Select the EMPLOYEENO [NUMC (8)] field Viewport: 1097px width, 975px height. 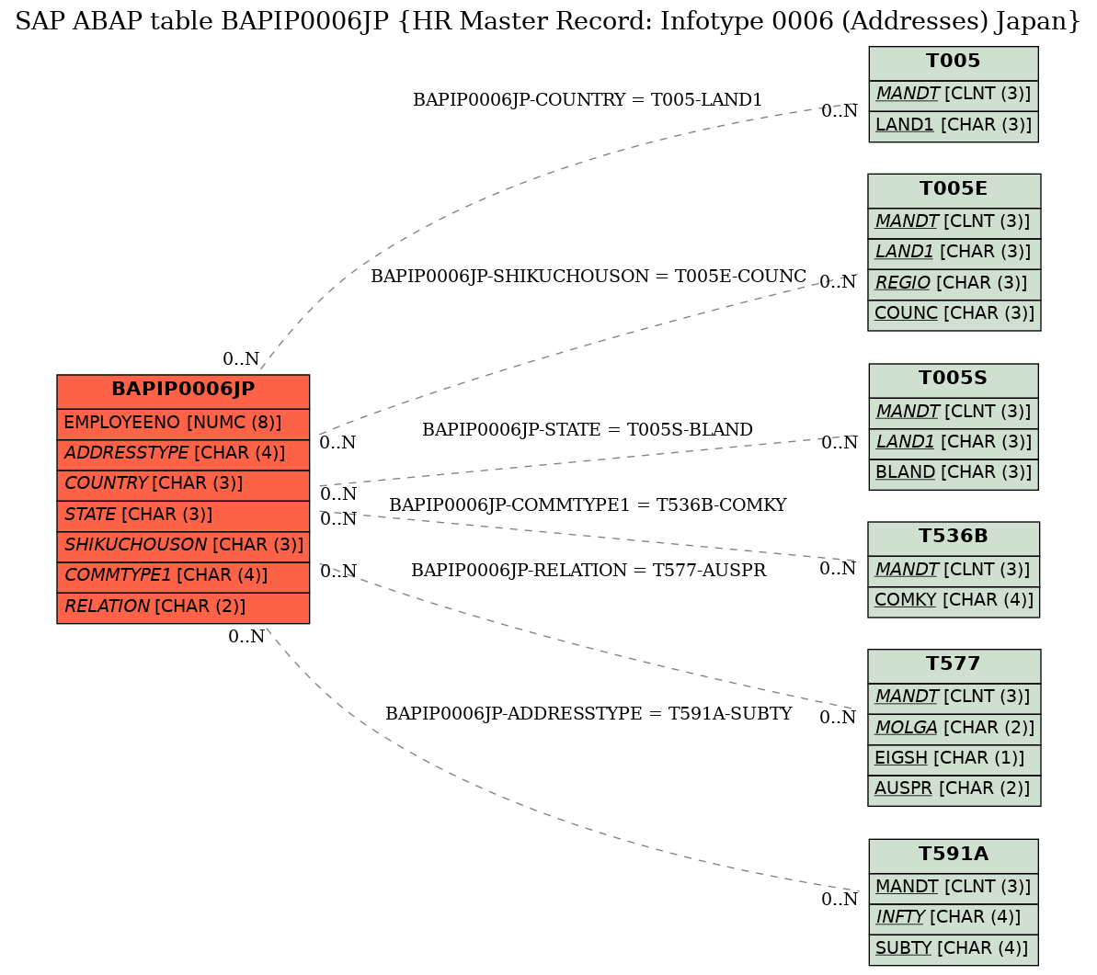[183, 424]
